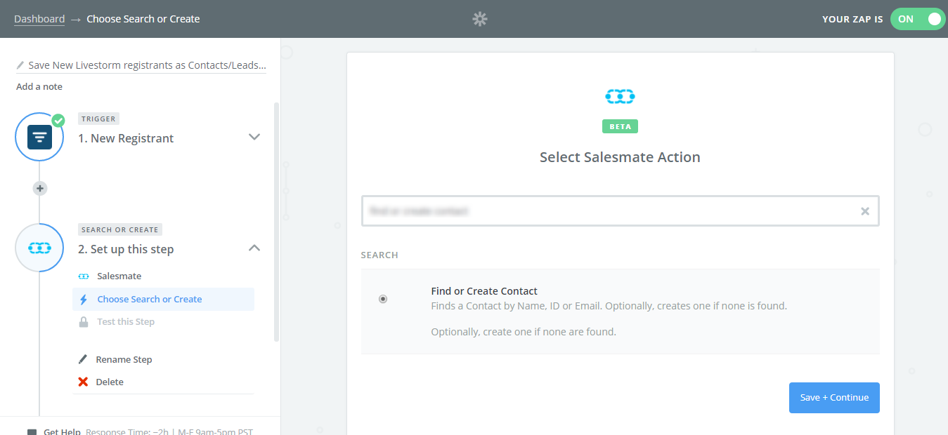The height and width of the screenshot is (435, 948).
Task: Click the Livestorm trigger app icon
Action: (x=40, y=136)
